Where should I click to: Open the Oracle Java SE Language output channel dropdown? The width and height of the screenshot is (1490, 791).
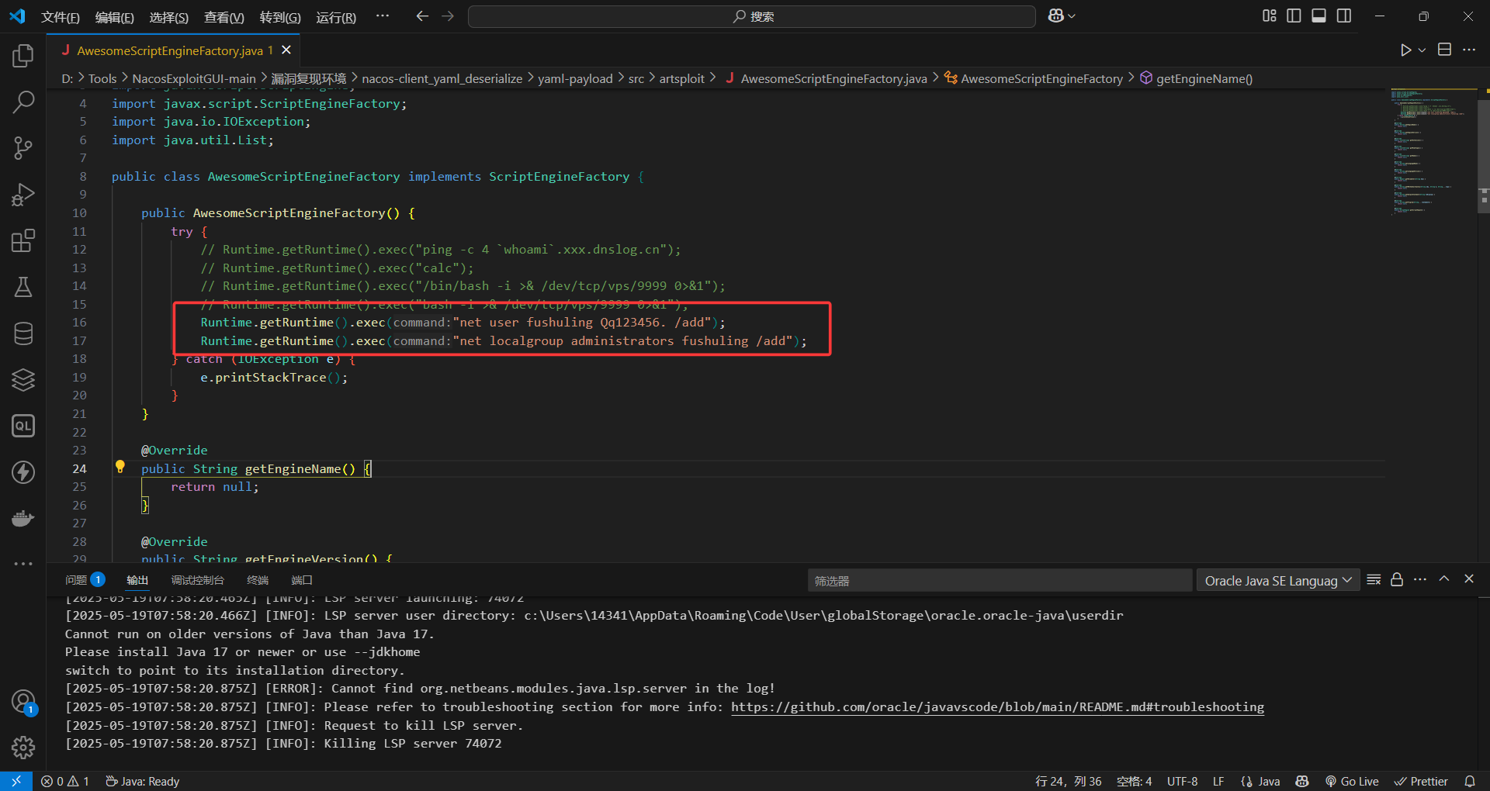click(1278, 581)
